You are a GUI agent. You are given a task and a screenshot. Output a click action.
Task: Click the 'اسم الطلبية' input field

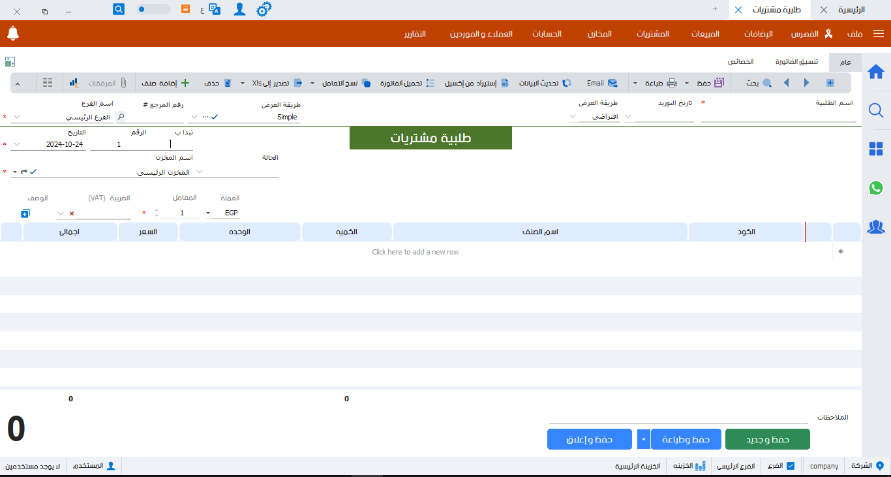click(778, 117)
